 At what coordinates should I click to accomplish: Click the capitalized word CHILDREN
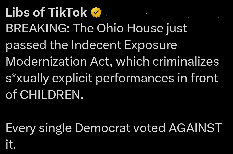point(51,95)
